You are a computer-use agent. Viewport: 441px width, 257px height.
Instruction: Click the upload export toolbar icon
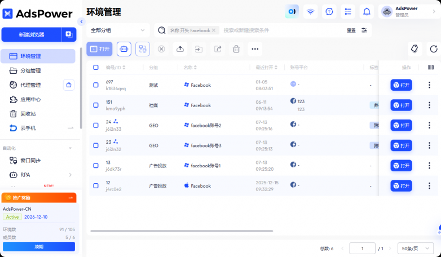[180, 49]
